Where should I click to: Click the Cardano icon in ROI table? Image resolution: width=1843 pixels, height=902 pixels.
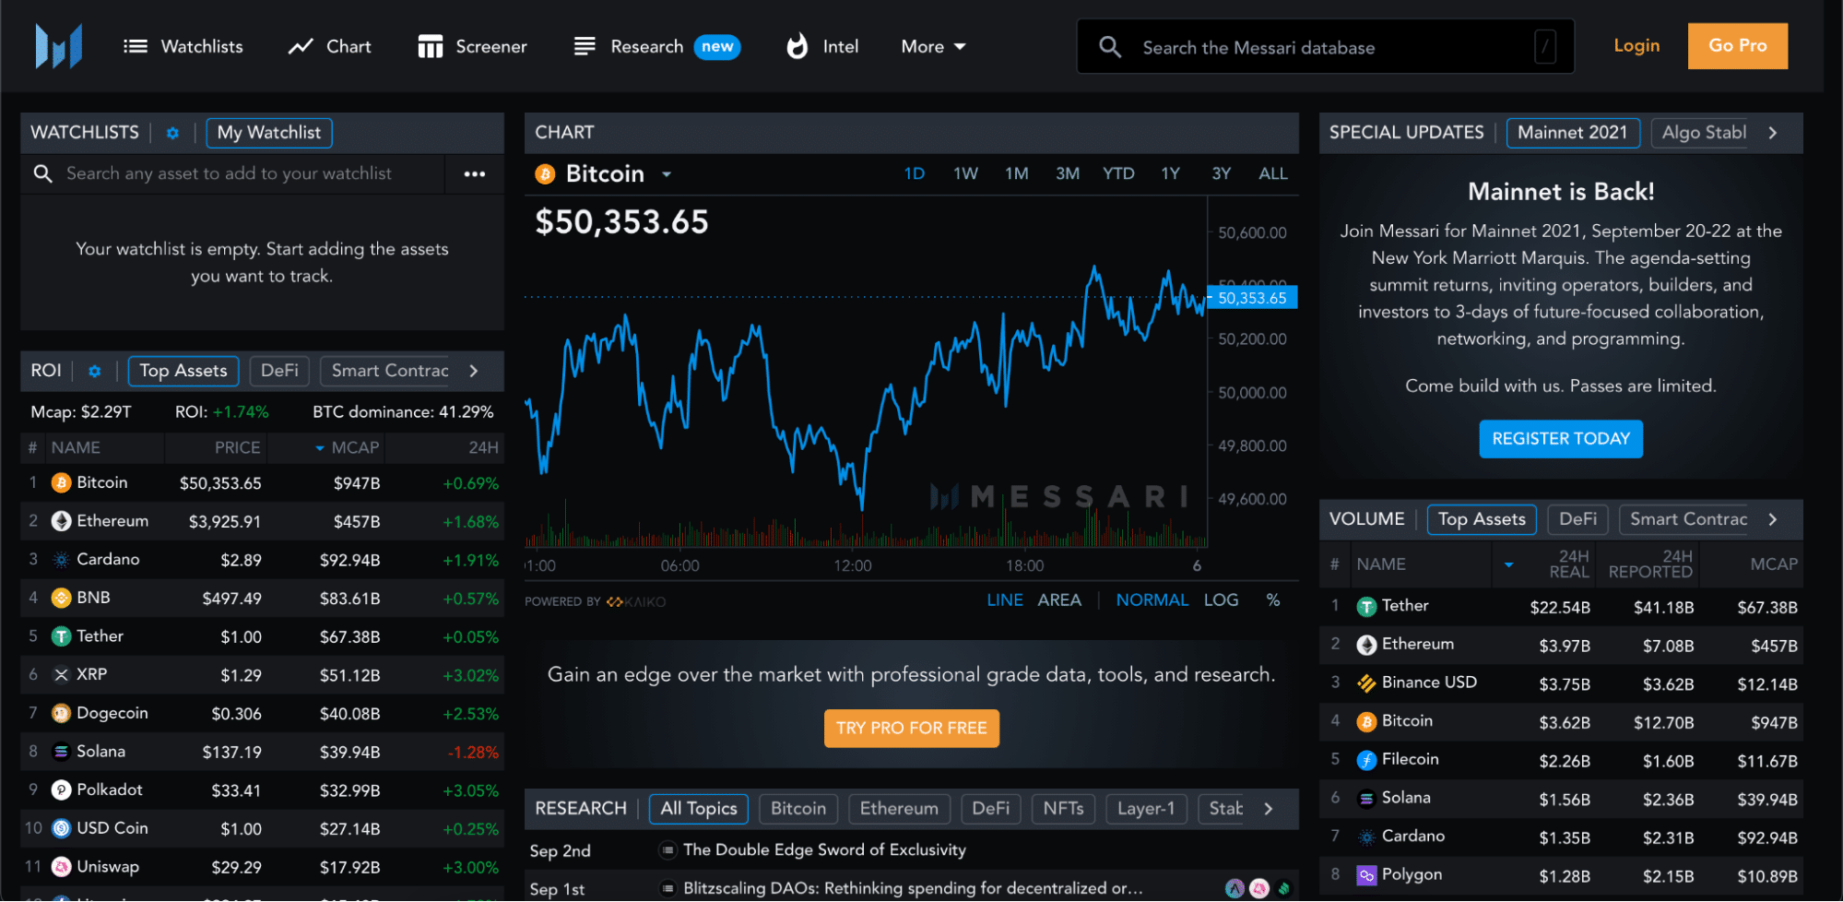(61, 560)
